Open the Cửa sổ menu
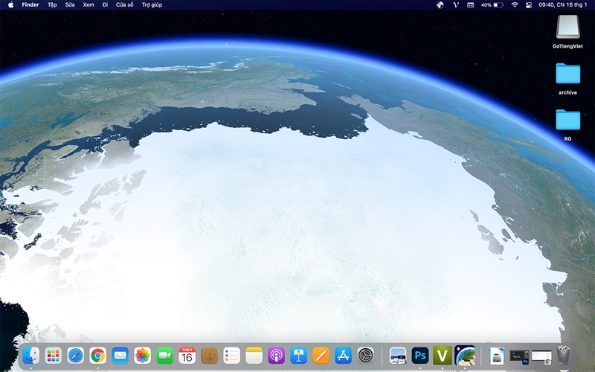This screenshot has height=372, width=595. 124,5
